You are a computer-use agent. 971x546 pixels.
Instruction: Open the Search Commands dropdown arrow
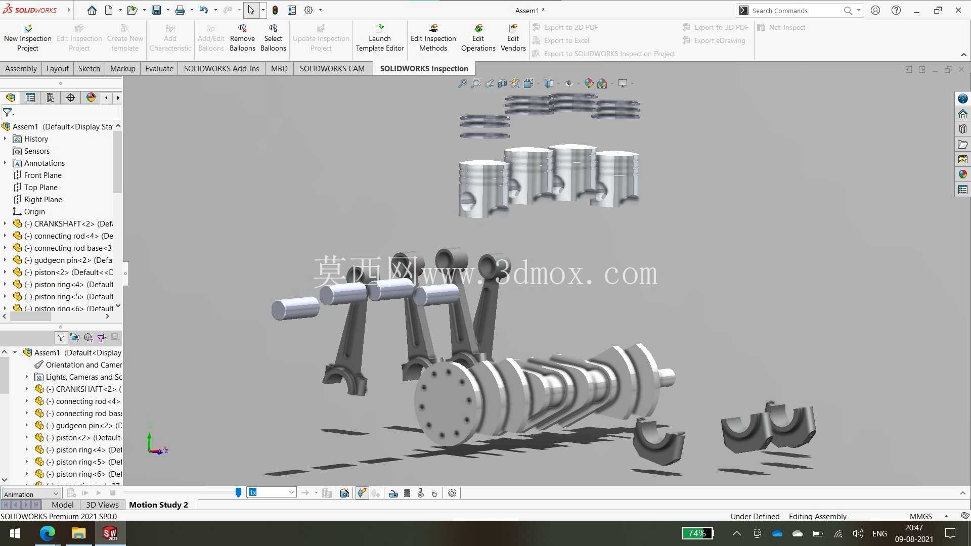coord(858,10)
